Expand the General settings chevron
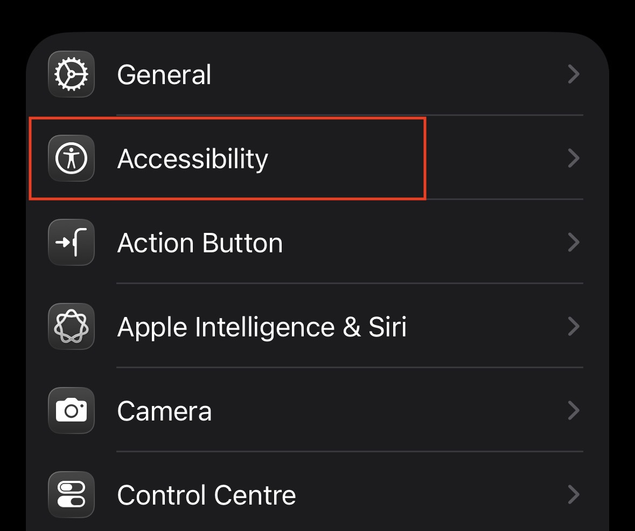Image resolution: width=635 pixels, height=531 pixels. [574, 74]
